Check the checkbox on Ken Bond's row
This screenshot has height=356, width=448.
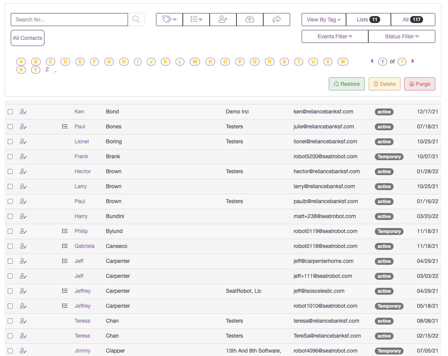tap(10, 112)
